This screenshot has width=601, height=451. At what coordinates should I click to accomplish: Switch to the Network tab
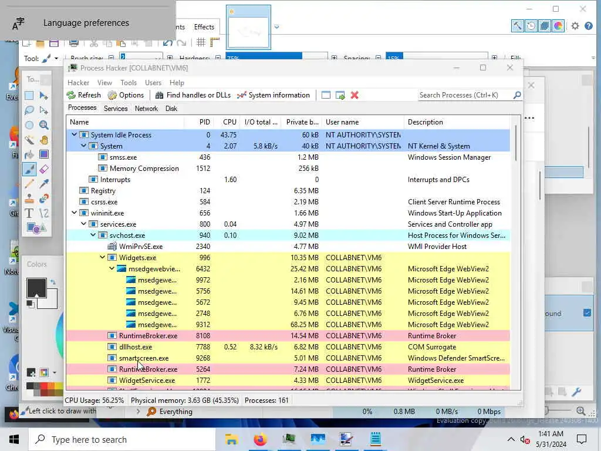click(x=146, y=109)
